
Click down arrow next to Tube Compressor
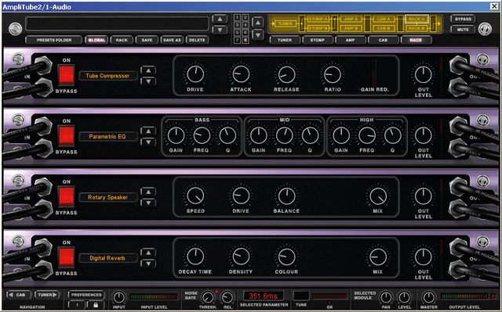(148, 81)
